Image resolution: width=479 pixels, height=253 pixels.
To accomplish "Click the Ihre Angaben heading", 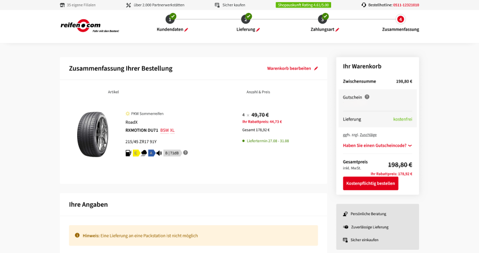I will pyautogui.click(x=88, y=204).
